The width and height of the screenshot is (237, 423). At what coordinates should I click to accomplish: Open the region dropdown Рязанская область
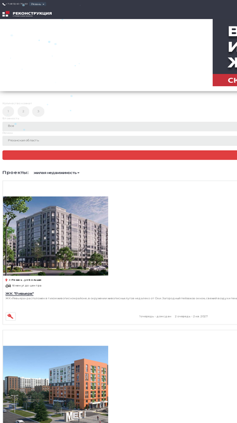tap(119, 141)
